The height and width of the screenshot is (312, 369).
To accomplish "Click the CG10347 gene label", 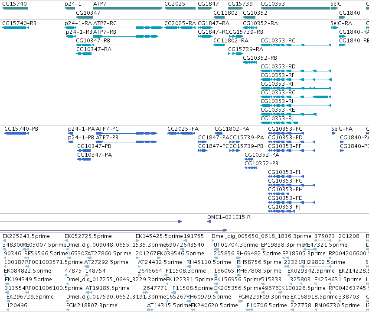I will tap(88, 13).
